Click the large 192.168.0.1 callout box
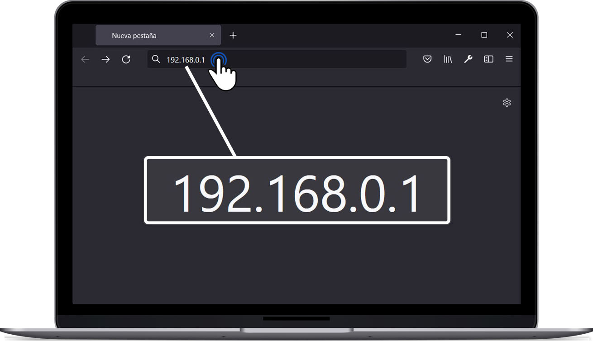593x341 pixels. [297, 190]
